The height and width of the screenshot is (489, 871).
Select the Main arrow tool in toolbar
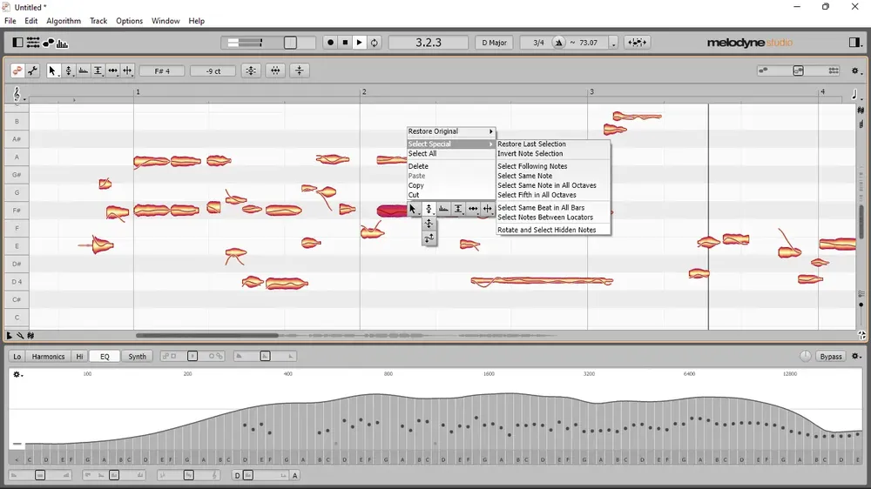[x=53, y=70]
